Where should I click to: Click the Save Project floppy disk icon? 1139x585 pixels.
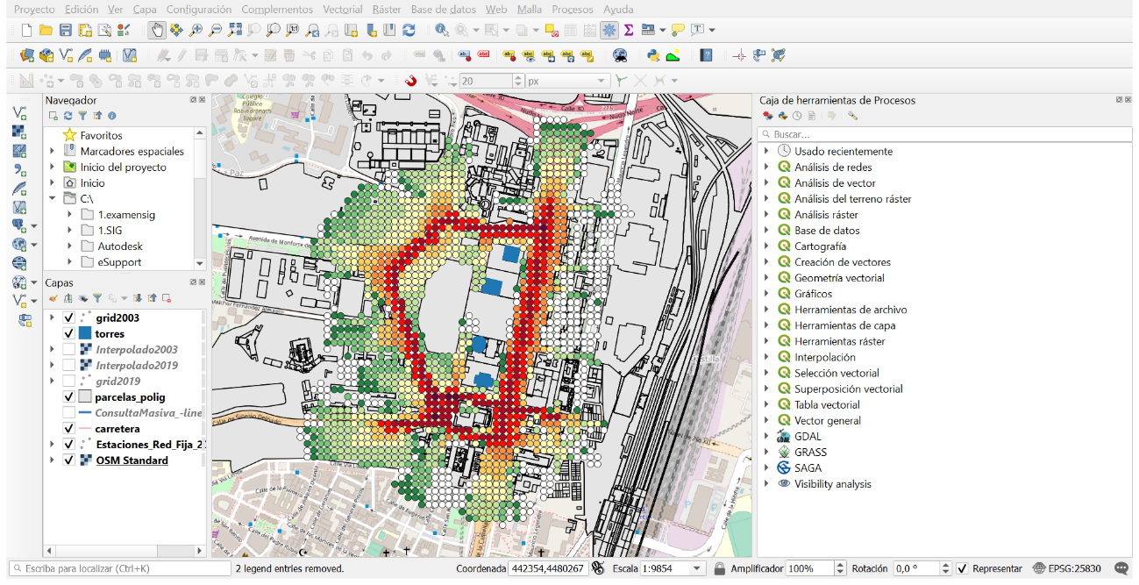tap(66, 30)
